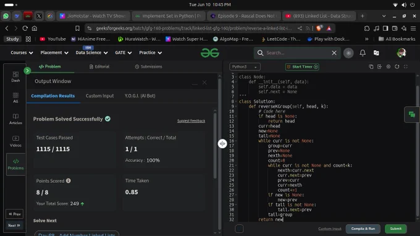Open the Suggest Feedback link

pyautogui.click(x=191, y=121)
